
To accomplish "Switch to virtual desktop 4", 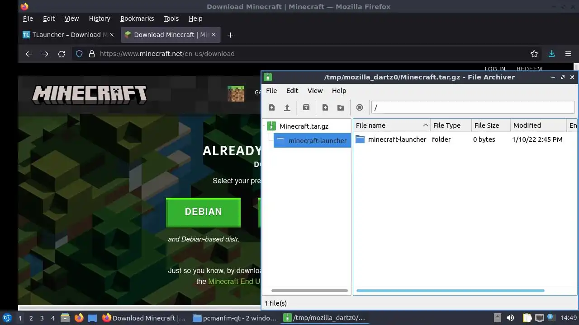I will click(x=52, y=318).
